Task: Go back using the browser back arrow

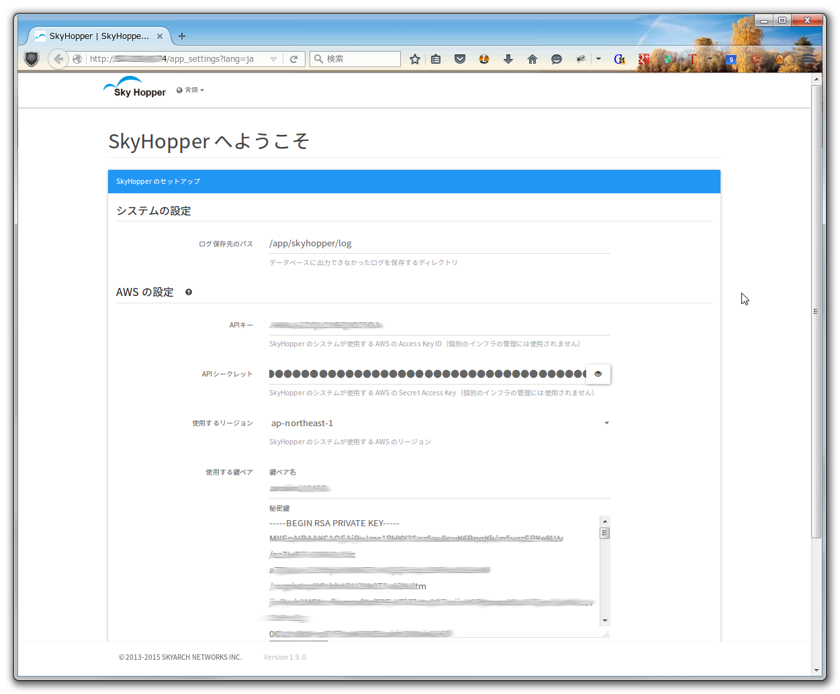Action: coord(58,59)
